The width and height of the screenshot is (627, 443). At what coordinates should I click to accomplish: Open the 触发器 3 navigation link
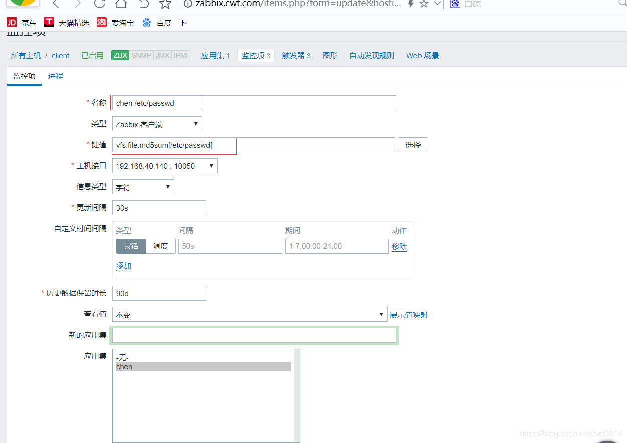point(296,56)
